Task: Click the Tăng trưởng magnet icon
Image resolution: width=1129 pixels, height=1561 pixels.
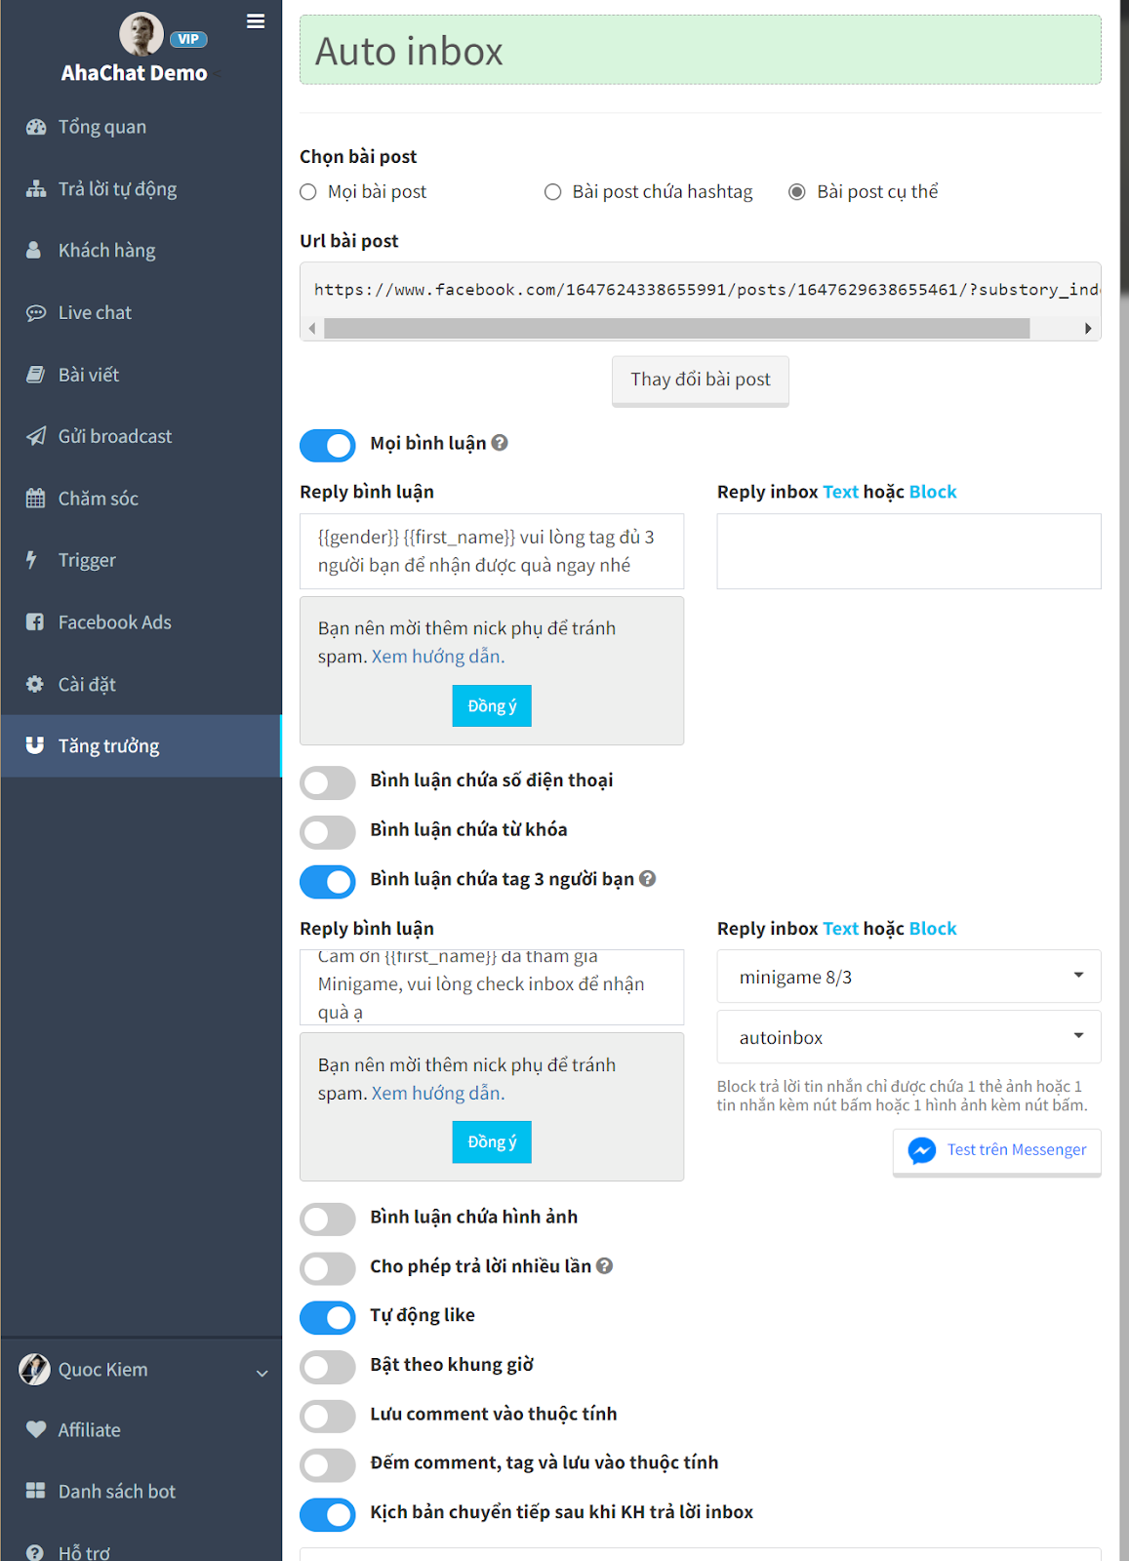Action: (x=35, y=745)
